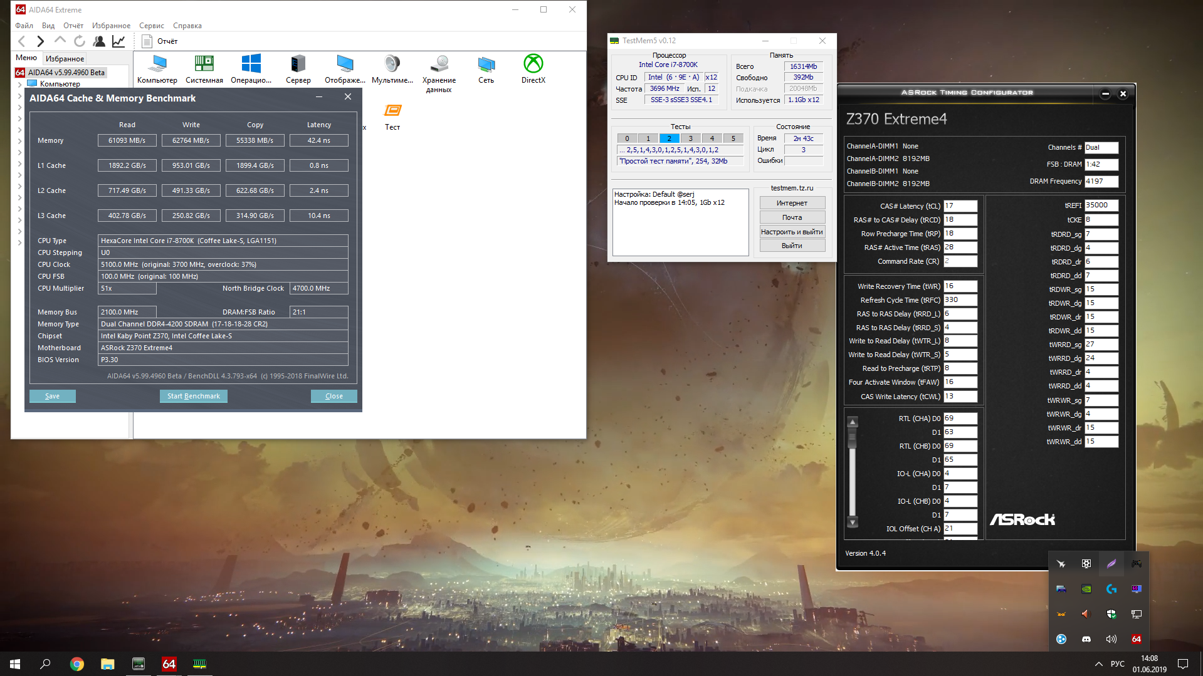Click the Отчёт report toolbar button

point(160,41)
